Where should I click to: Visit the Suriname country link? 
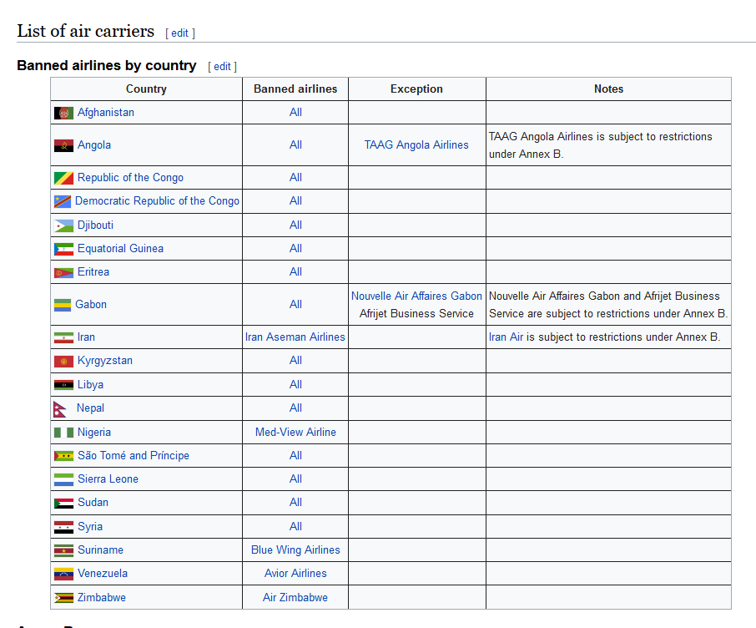pos(100,550)
